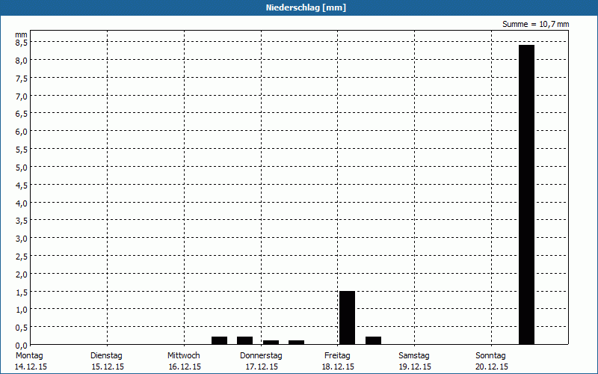Click the 0,0 value on the y-axis

22,346
